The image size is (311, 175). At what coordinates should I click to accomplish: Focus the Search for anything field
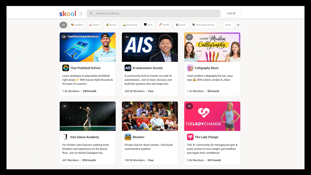pyautogui.click(x=155, y=13)
